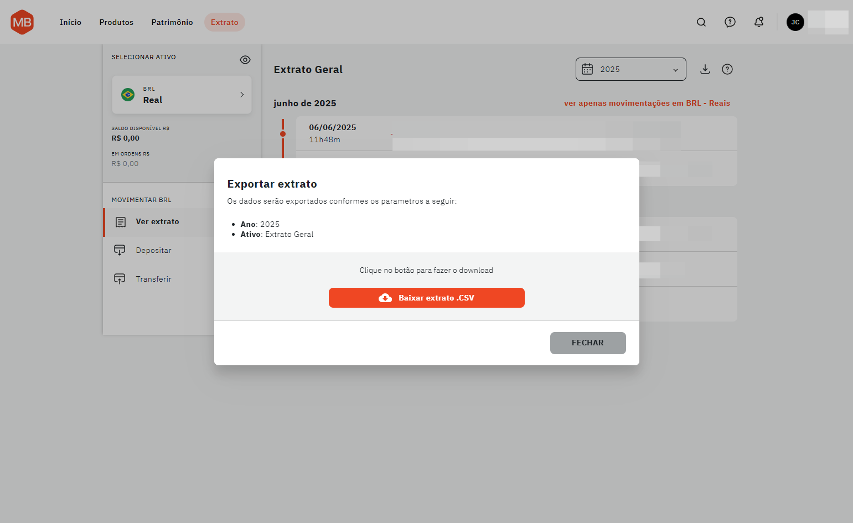Viewport: 853px width, 523px height.
Task: Select Ver extrato in the sidebar
Action: (159, 222)
